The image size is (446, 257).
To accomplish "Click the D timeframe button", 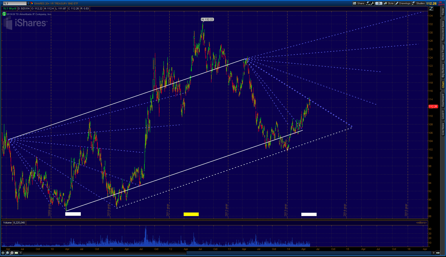I will pyautogui.click(x=379, y=3).
